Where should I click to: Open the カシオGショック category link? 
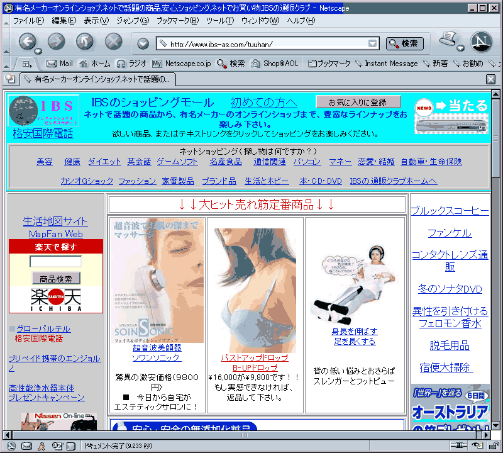pyautogui.click(x=87, y=181)
